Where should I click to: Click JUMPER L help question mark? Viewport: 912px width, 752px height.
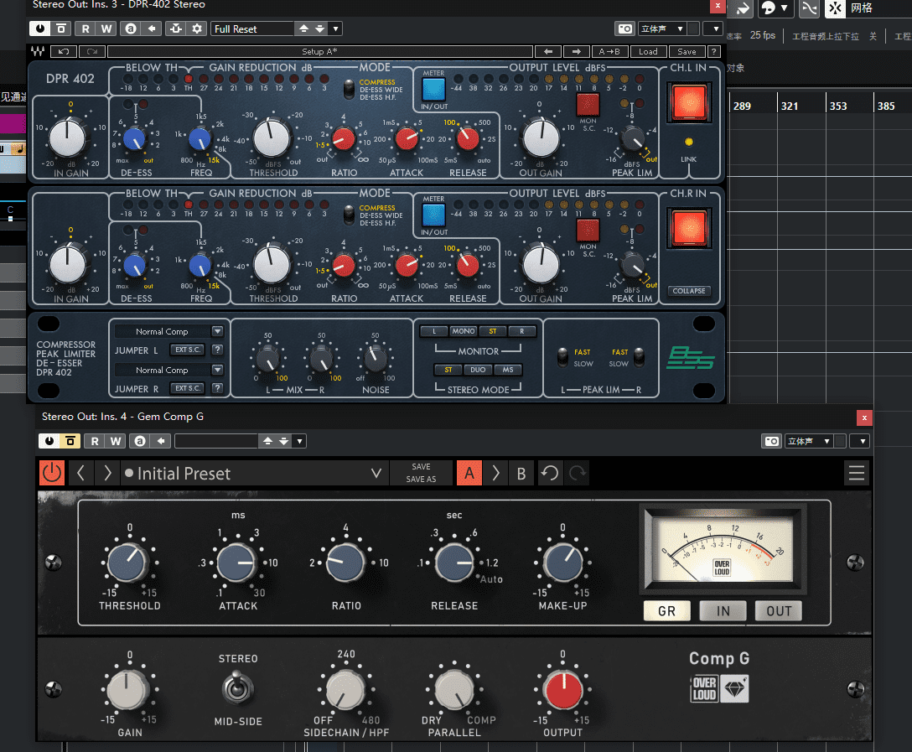pos(218,350)
